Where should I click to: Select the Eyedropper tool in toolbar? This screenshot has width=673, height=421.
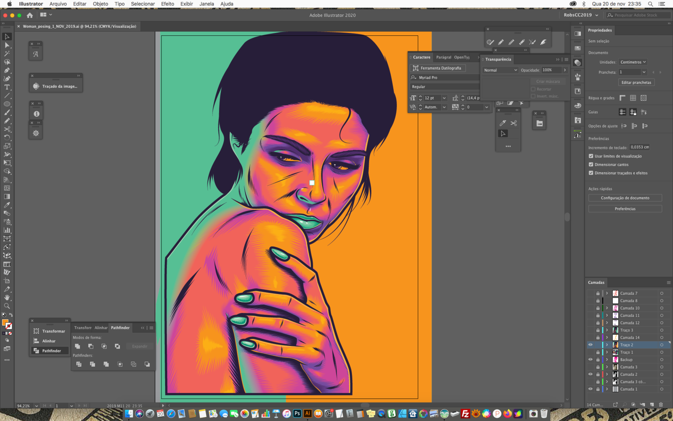(x=7, y=205)
